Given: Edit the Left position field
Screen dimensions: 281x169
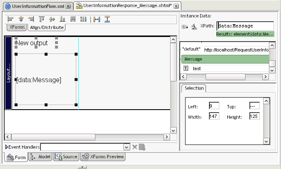Looking at the screenshot, I should click(214, 106).
